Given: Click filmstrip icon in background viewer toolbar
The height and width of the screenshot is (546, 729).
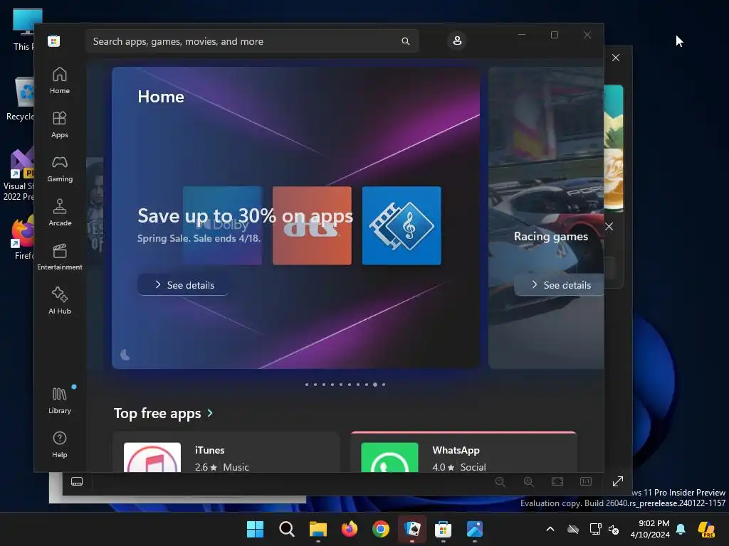Looking at the screenshot, I should coord(77,481).
